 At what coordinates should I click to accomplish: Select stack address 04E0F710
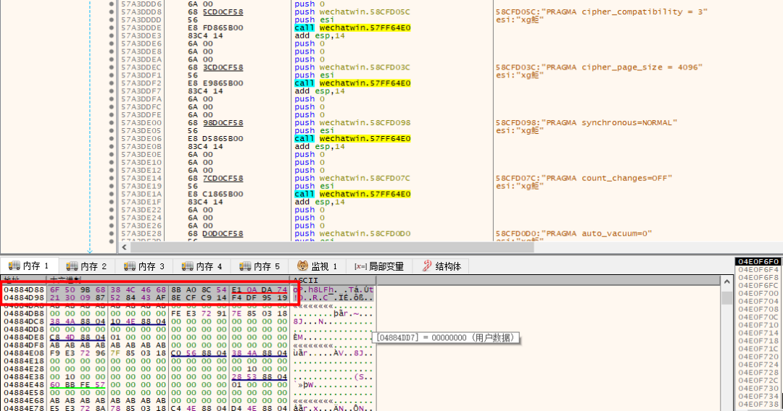758,325
